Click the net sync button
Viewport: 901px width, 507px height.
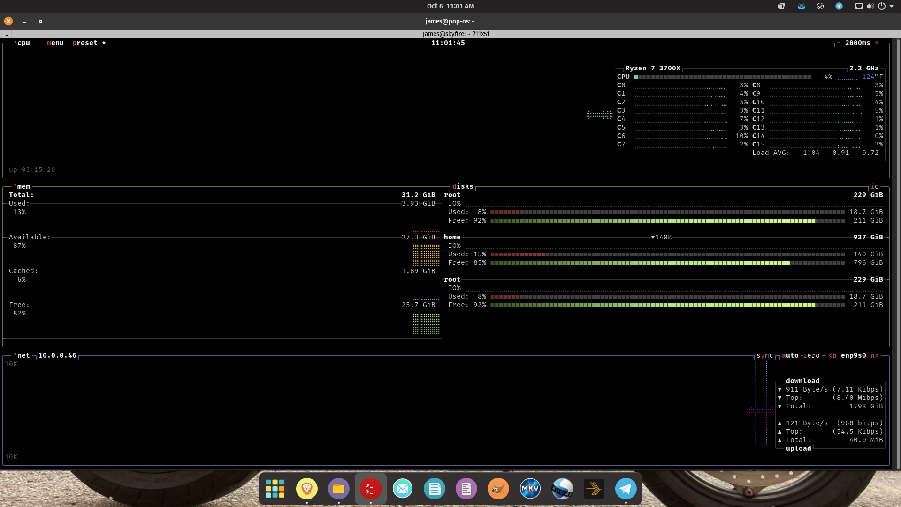point(764,355)
